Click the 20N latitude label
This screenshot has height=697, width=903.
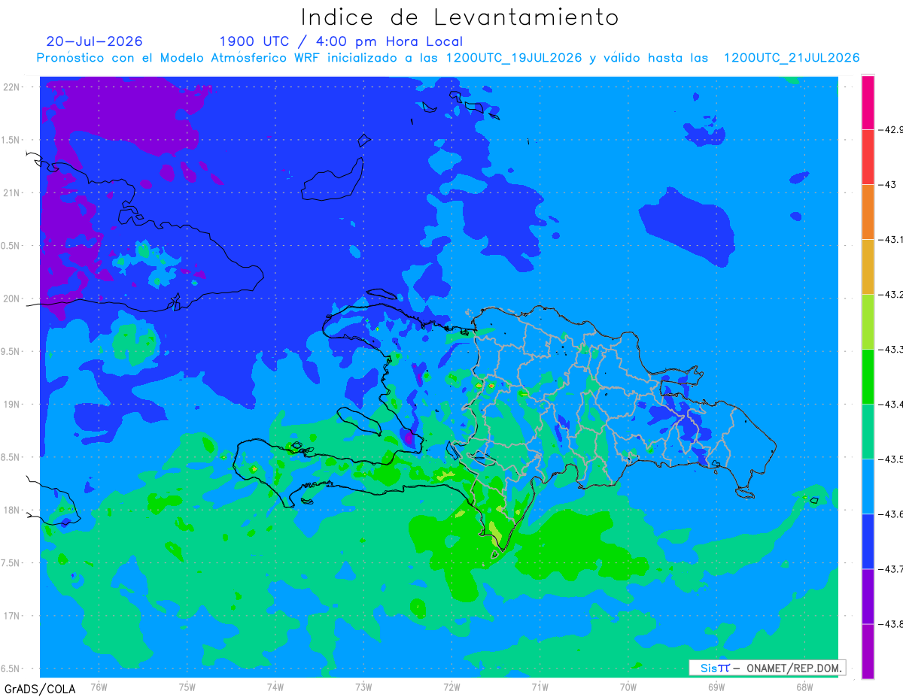[x=11, y=298]
